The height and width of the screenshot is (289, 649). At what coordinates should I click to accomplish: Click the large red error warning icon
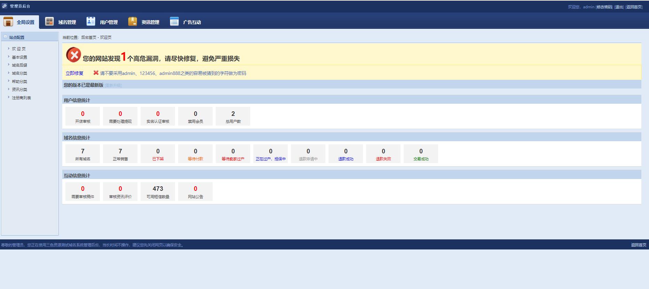coord(73,55)
